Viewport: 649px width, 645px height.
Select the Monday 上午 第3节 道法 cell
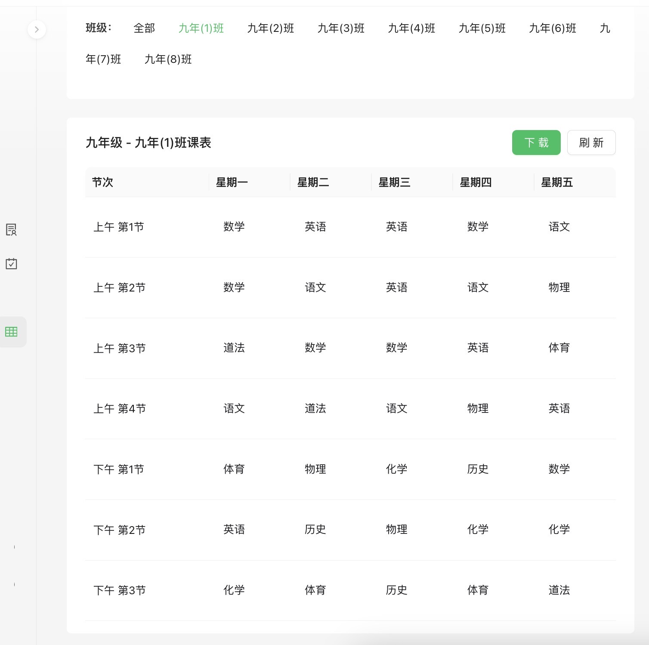pos(234,348)
